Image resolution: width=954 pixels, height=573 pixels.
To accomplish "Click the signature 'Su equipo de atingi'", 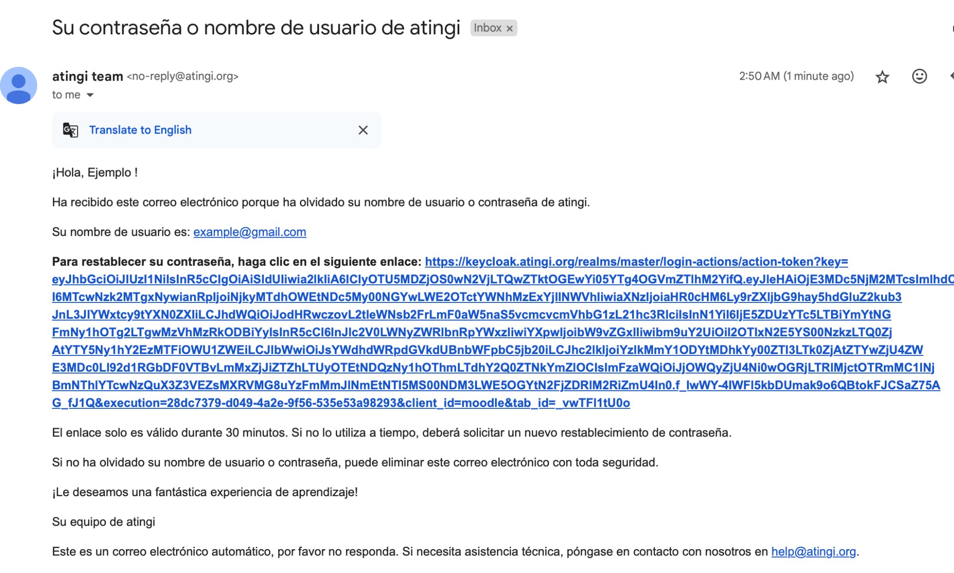I will pos(104,522).
